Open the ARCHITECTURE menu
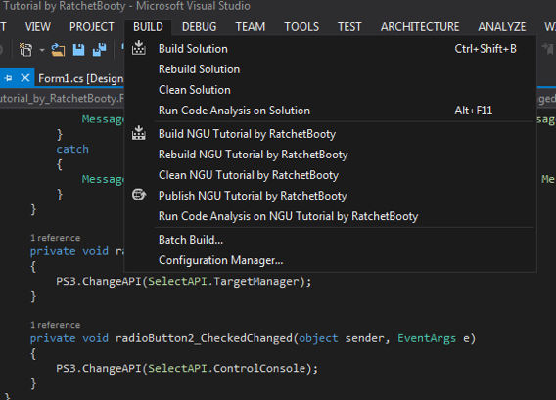This screenshot has width=556, height=400. coord(420,27)
